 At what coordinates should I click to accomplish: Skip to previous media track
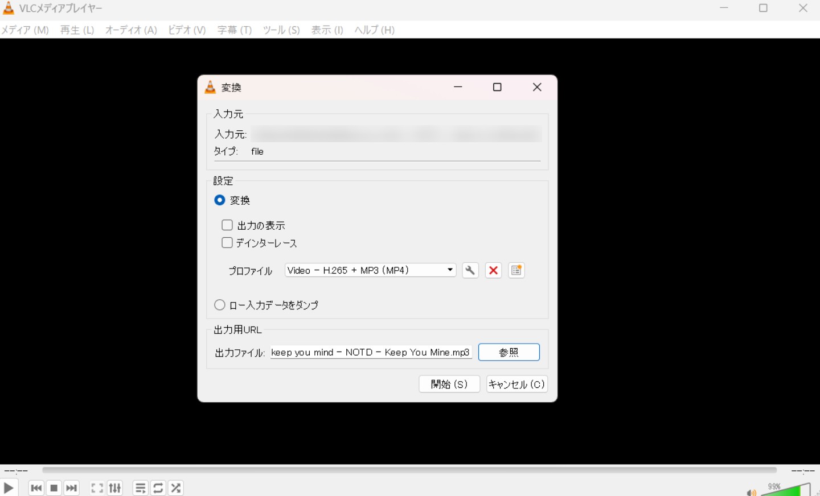tap(36, 488)
